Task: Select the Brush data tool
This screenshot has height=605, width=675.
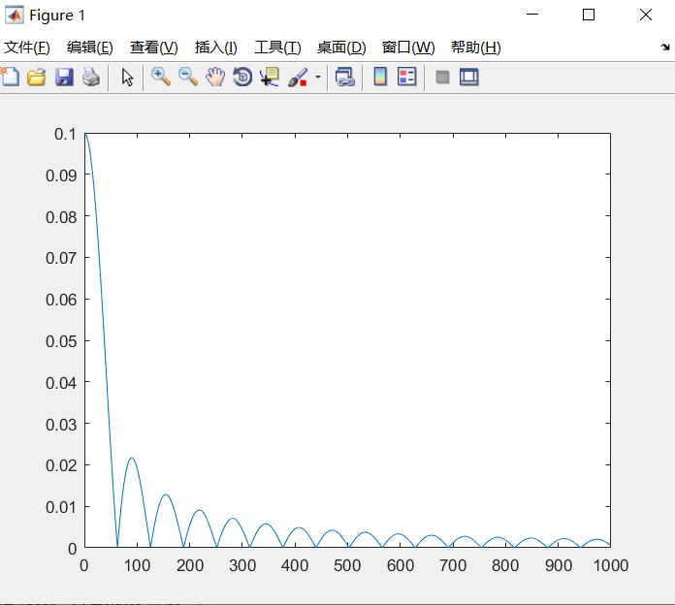Action: click(x=298, y=78)
